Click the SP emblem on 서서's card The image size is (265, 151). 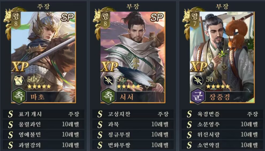coord(157,17)
